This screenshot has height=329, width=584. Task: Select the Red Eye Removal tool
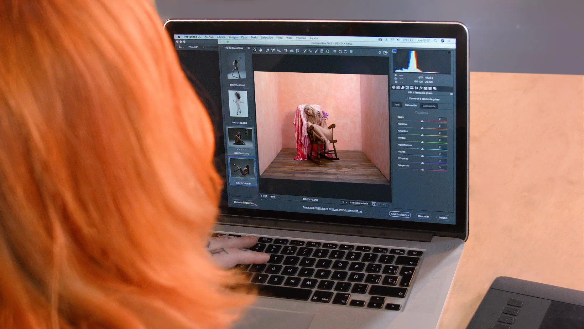click(311, 51)
